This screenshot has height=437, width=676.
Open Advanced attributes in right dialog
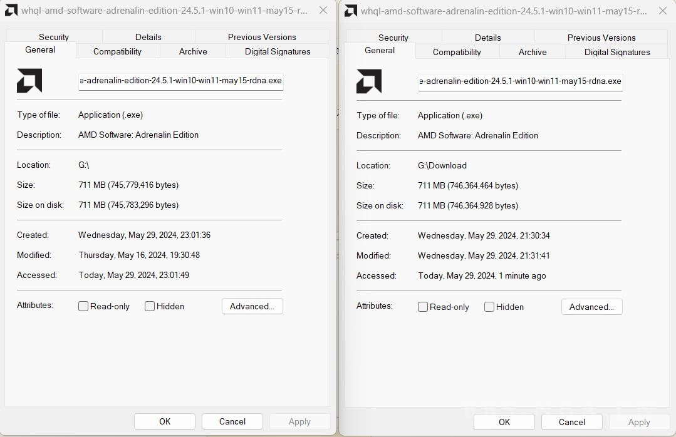[x=591, y=307]
